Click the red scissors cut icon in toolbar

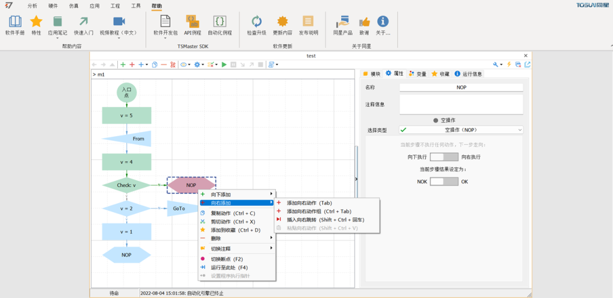pos(172,64)
